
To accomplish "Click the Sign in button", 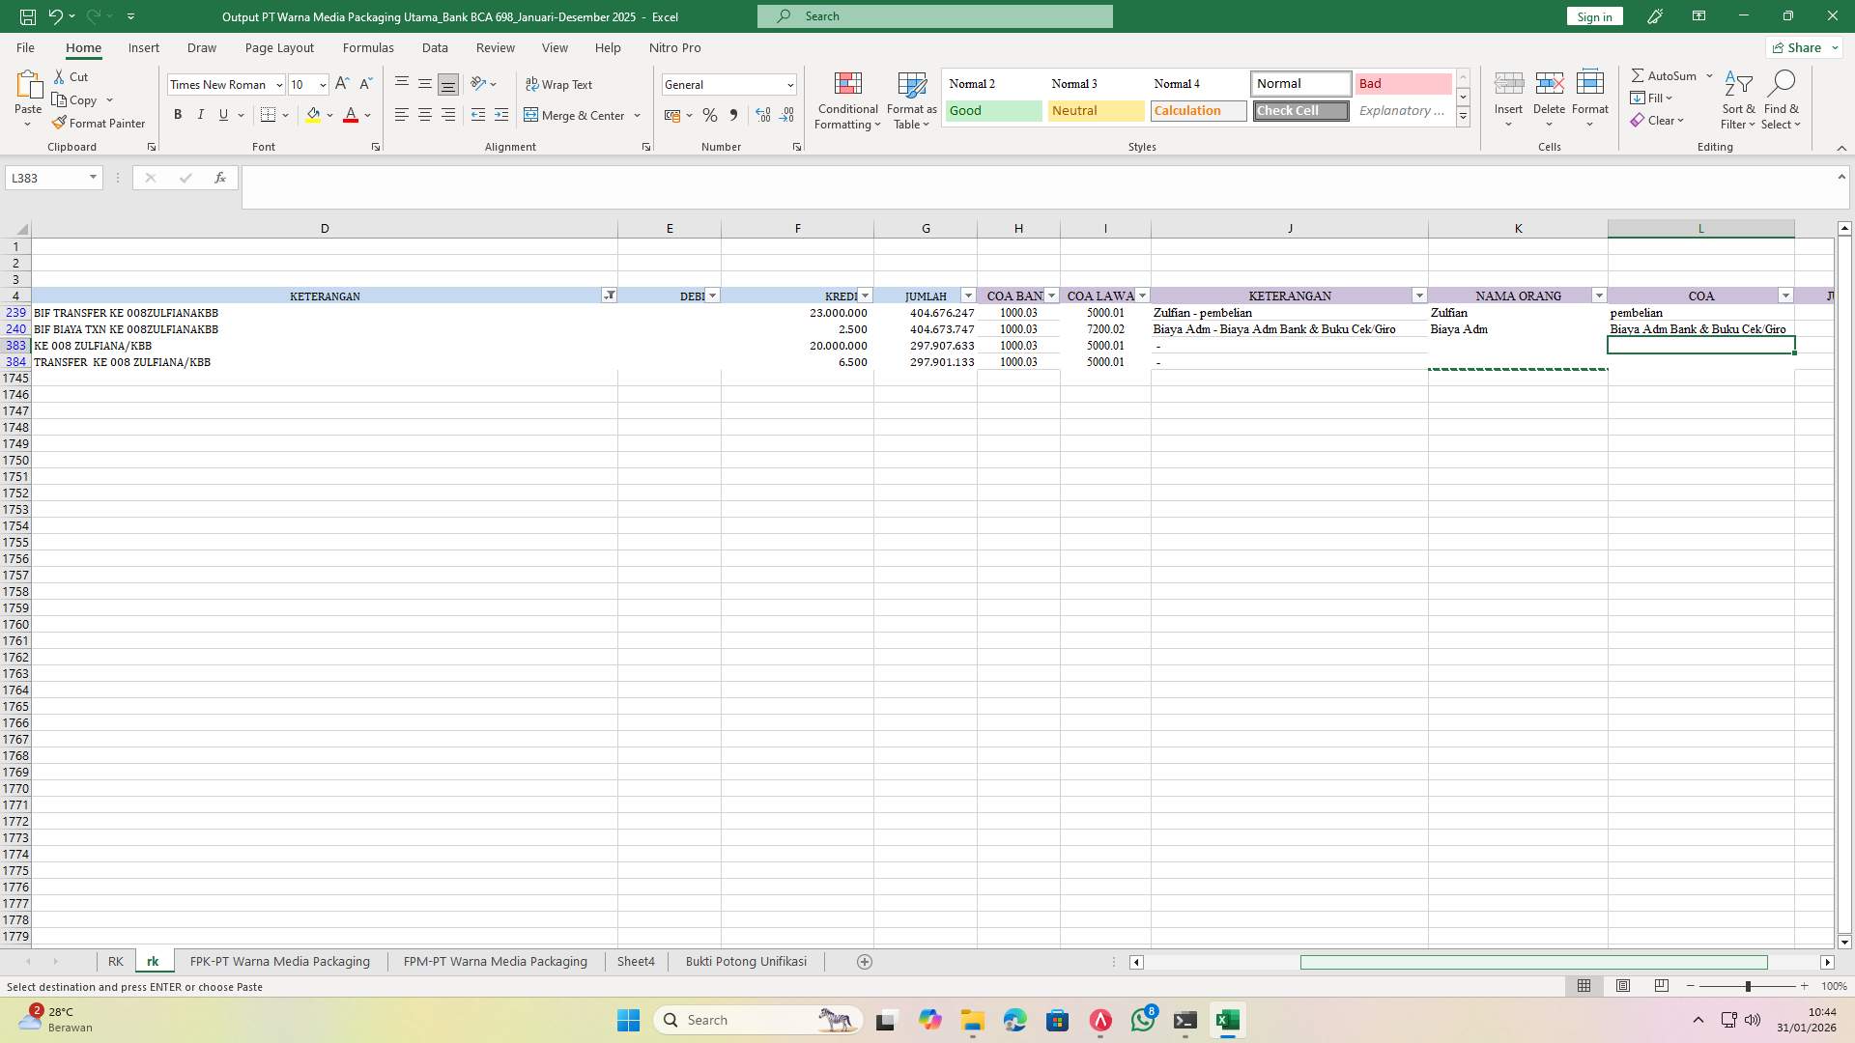I will click(x=1593, y=15).
